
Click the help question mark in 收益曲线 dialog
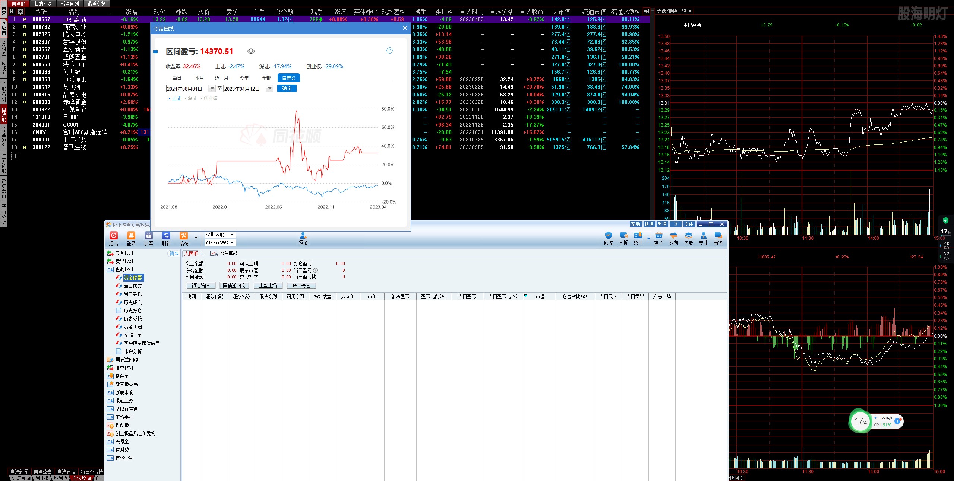[389, 51]
